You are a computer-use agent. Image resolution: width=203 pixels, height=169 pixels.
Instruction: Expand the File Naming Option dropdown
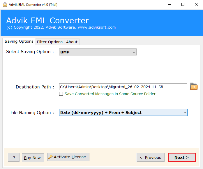123,112
